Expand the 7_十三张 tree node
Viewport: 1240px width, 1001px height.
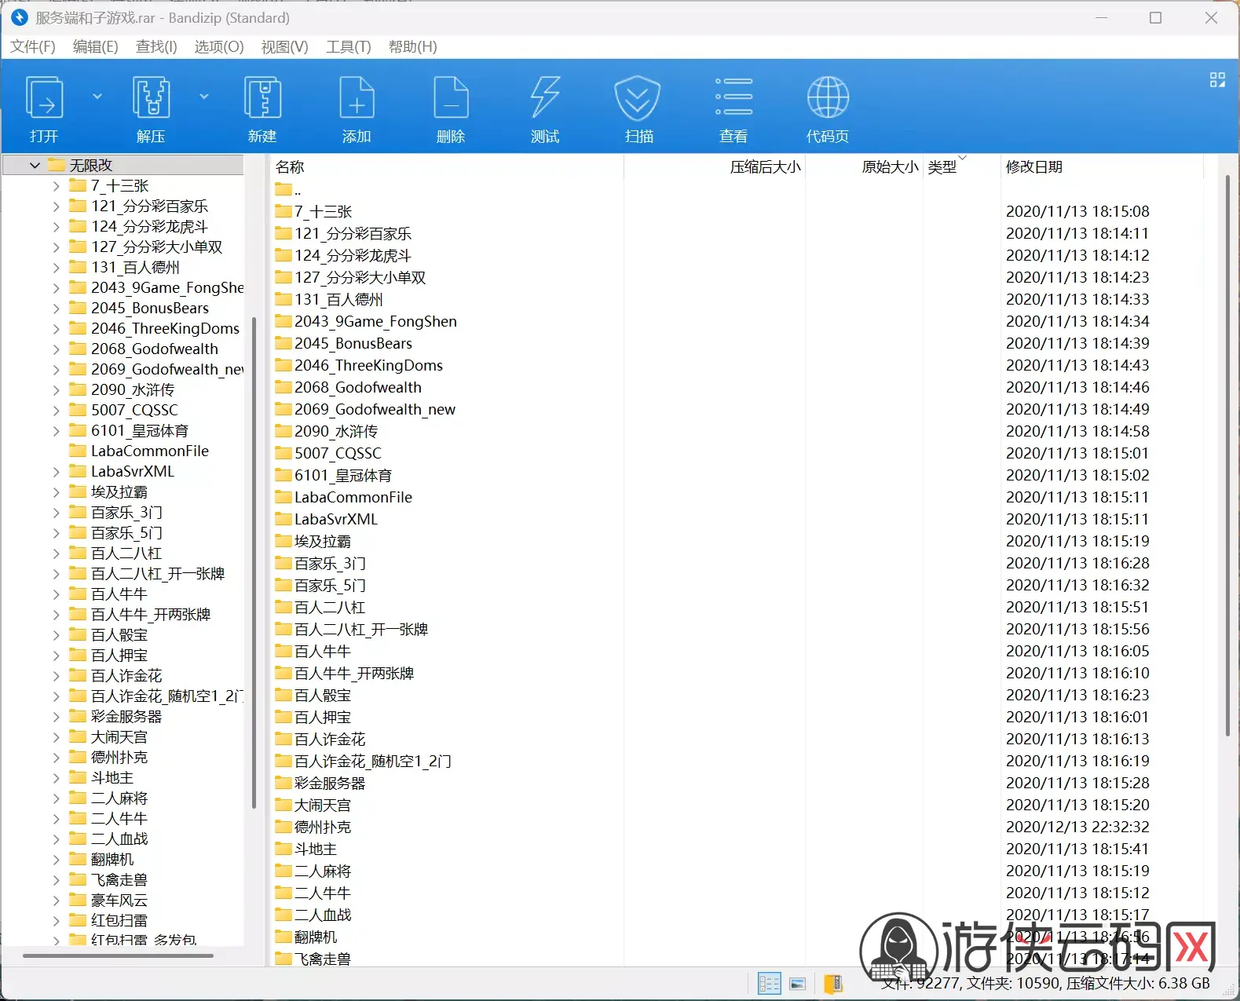point(56,186)
